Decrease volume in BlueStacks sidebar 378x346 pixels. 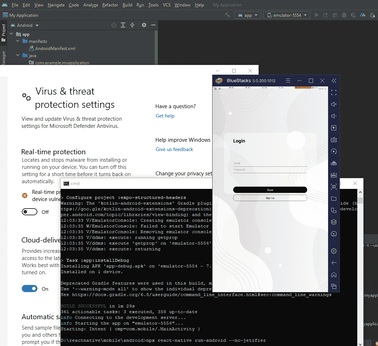pos(334,116)
